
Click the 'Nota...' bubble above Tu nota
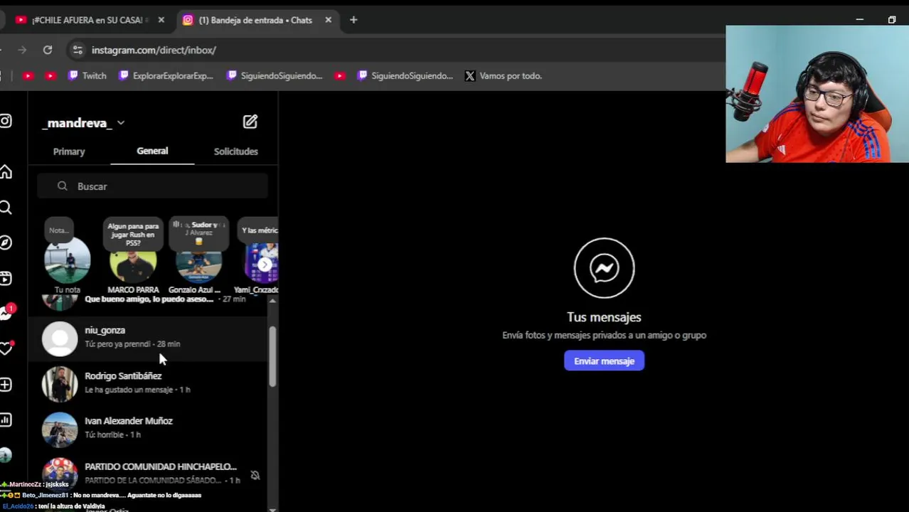point(59,230)
